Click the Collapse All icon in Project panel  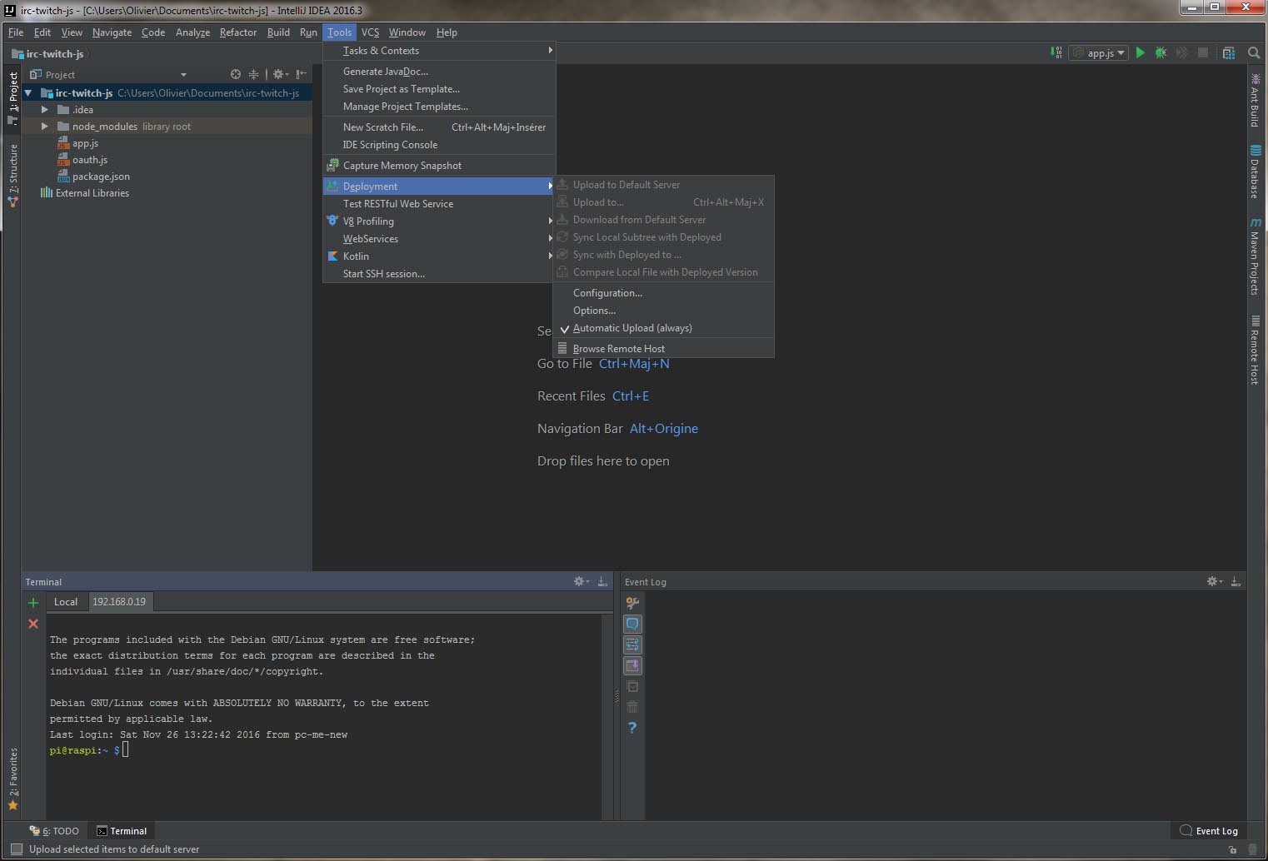tap(253, 74)
